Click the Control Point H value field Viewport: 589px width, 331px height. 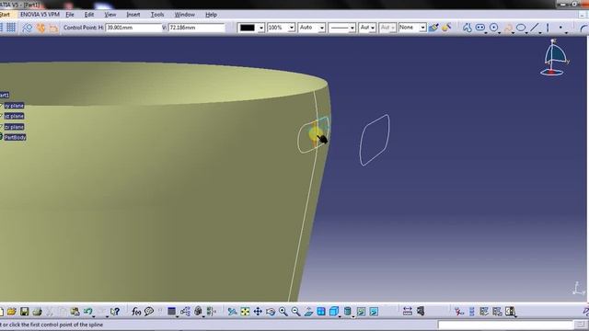tap(133, 28)
